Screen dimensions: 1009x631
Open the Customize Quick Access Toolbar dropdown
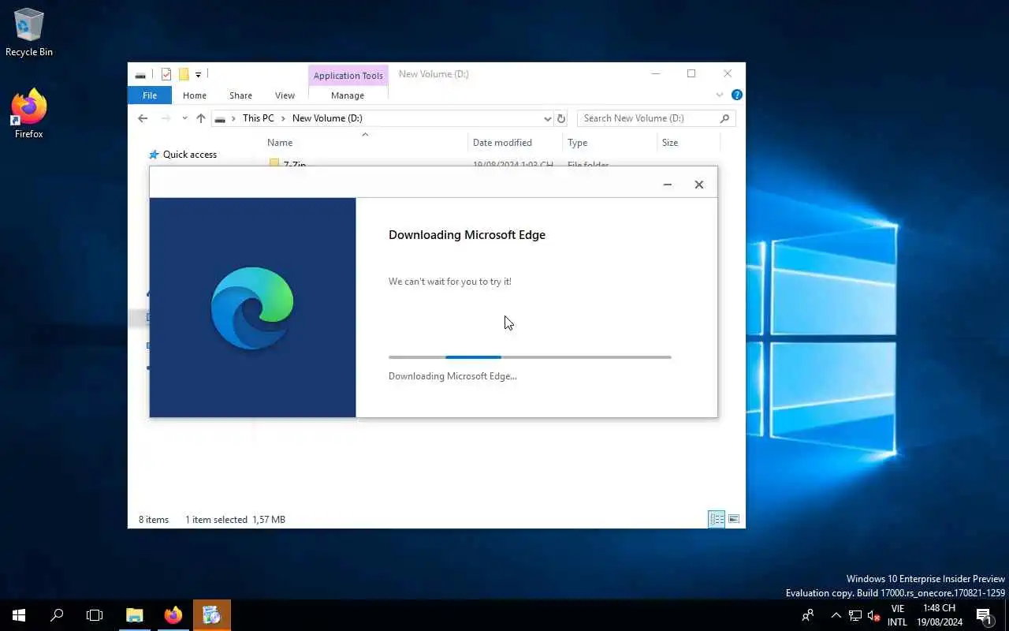click(199, 74)
